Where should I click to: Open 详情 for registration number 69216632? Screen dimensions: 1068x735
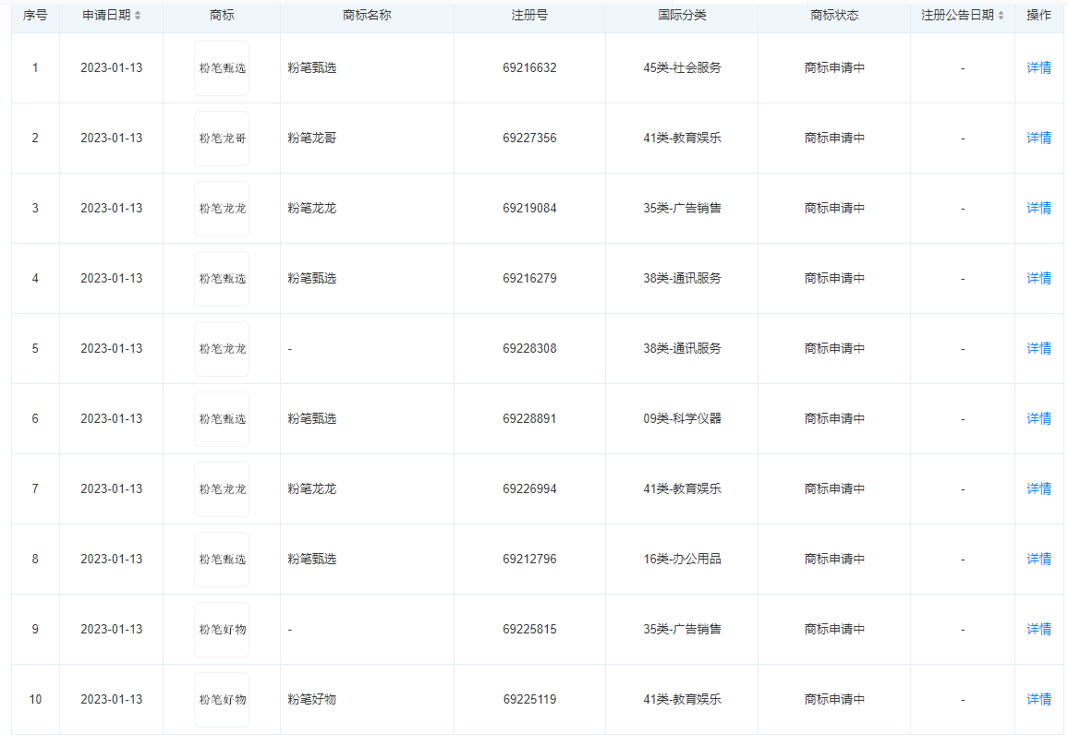1038,68
